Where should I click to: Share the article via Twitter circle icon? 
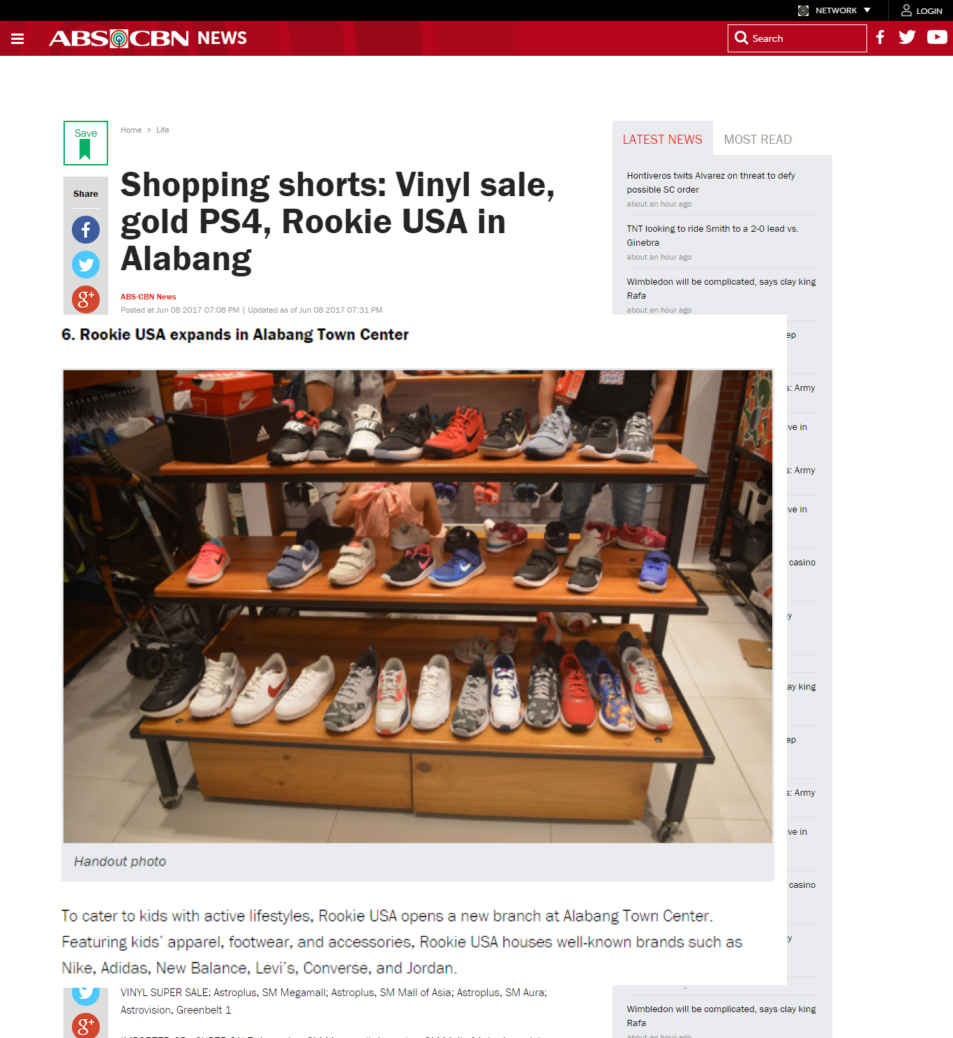point(86,265)
